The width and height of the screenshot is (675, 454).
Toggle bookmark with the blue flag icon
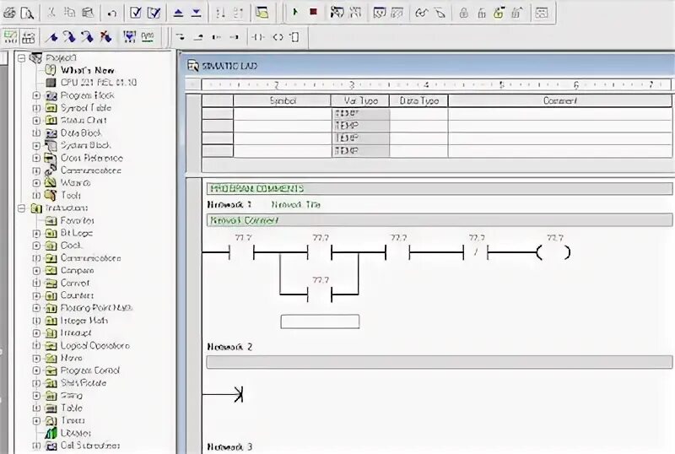coord(52,37)
